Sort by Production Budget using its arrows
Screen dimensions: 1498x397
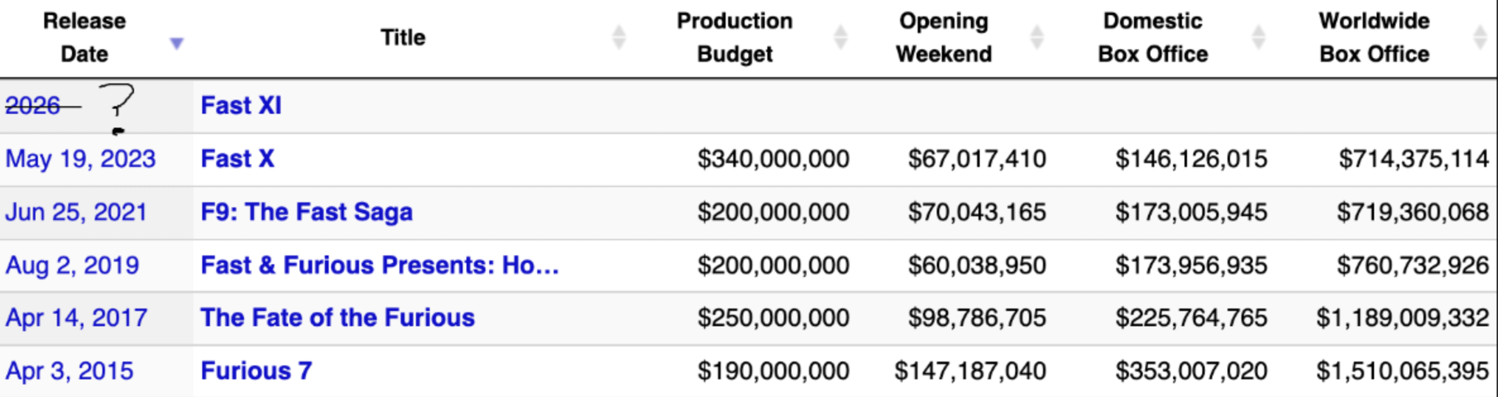click(x=840, y=37)
